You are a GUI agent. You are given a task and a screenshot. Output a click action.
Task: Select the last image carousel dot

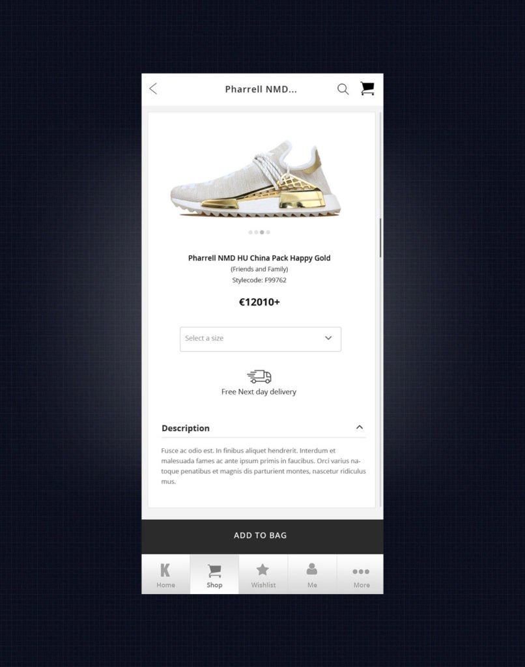(x=268, y=233)
